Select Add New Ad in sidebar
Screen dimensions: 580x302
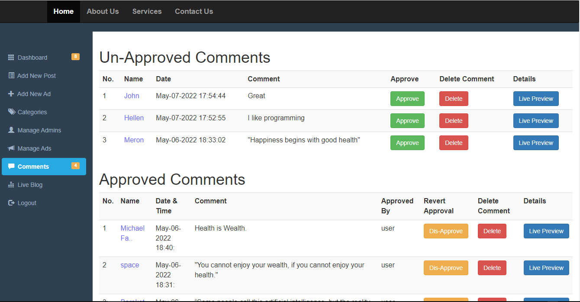(x=44, y=94)
